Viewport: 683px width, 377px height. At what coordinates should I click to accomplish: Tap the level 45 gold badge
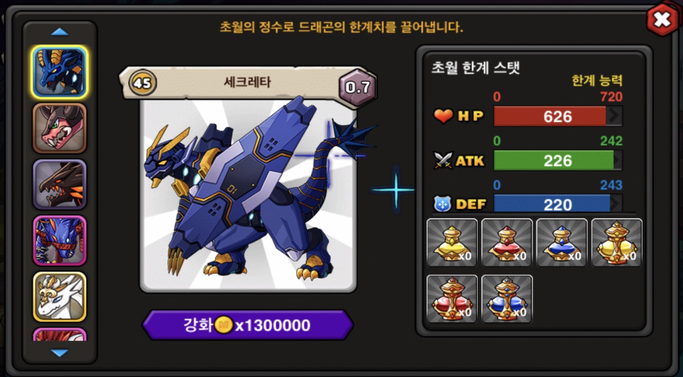(x=142, y=83)
